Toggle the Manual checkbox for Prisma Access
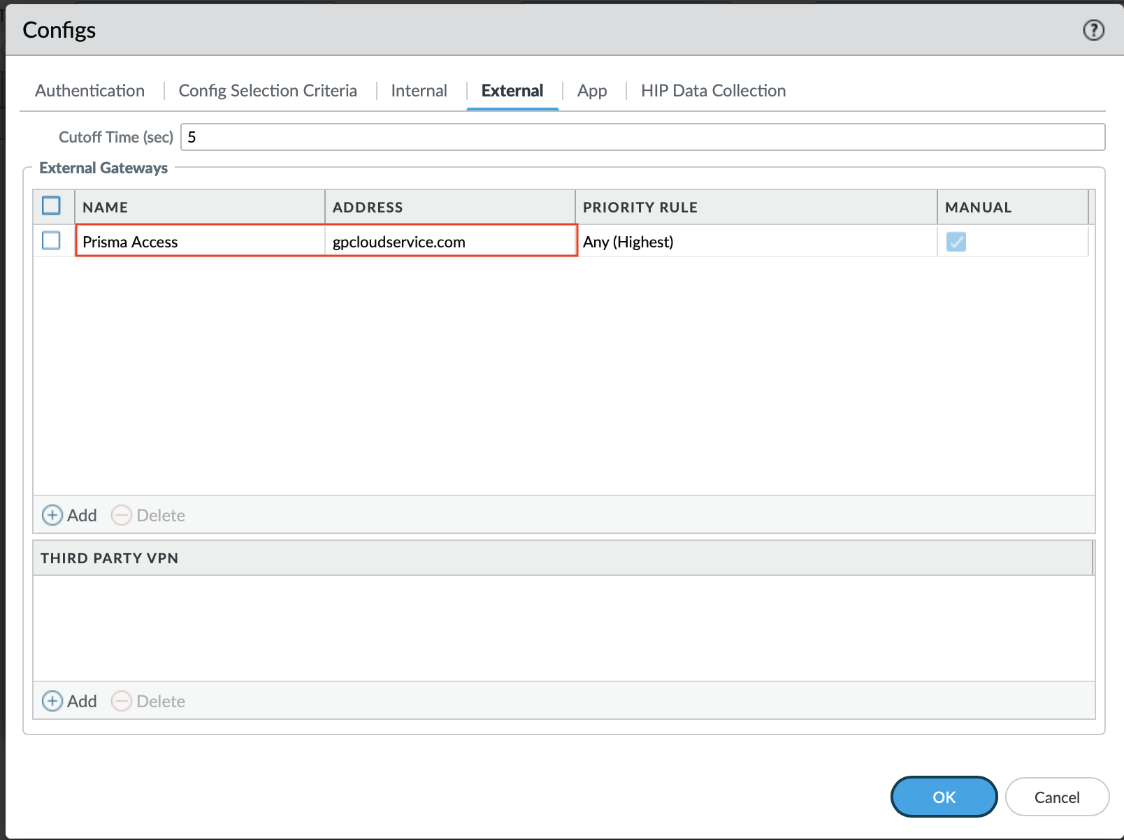The width and height of the screenshot is (1124, 840). coord(956,242)
